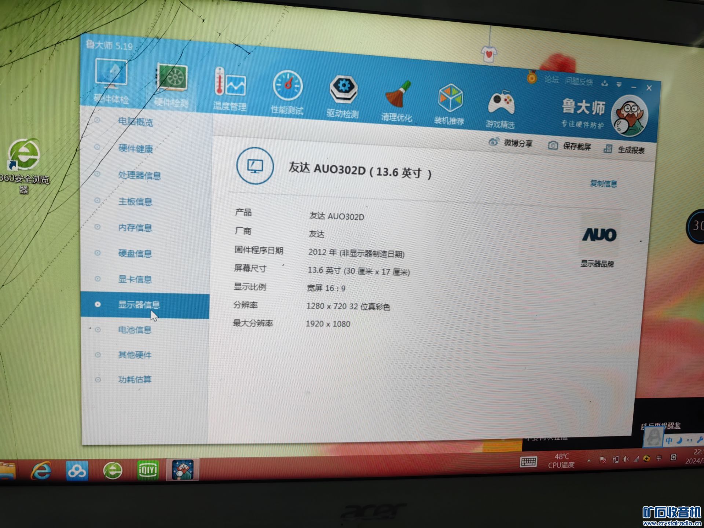
Task: Open Baidu cloud icon in the taskbar
Action: [77, 470]
